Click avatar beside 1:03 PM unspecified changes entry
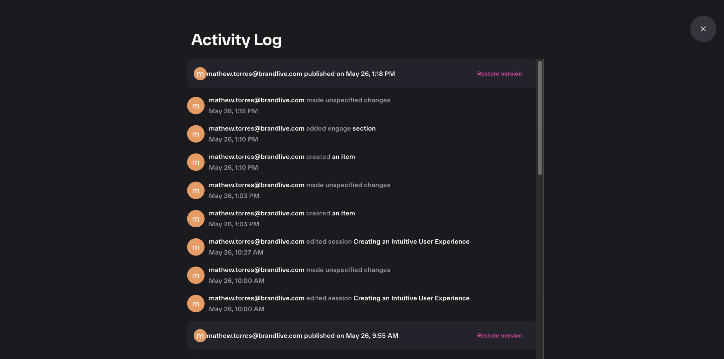 click(196, 190)
